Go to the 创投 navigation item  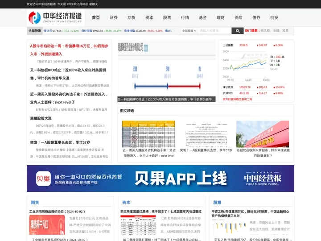(274, 17)
